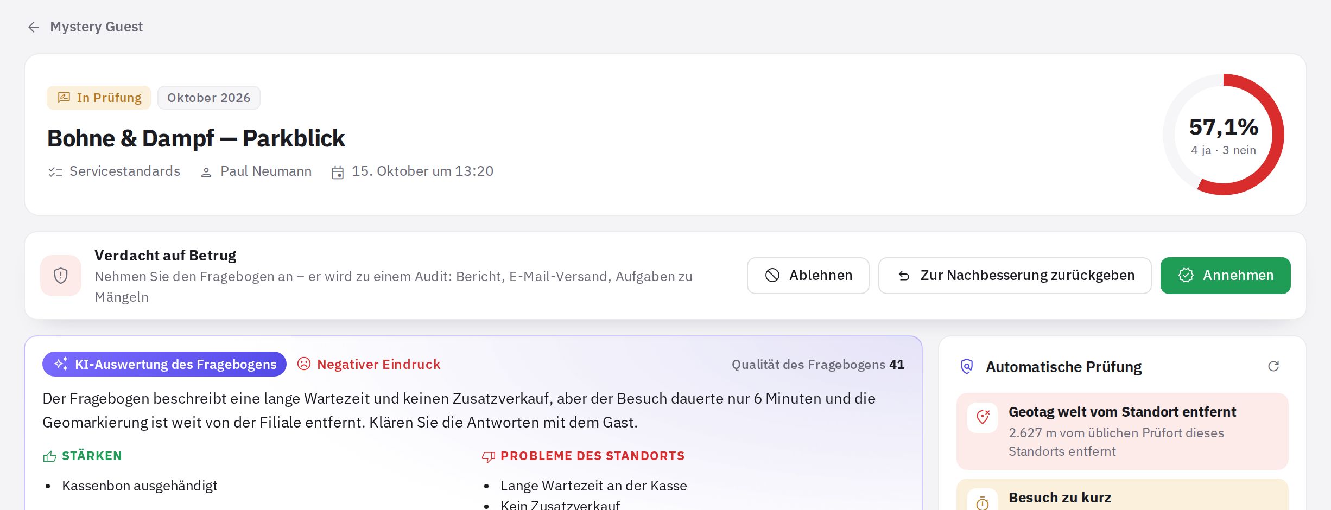Click the Mystery Guest breadcrumb link
Image resolution: width=1331 pixels, height=510 pixels.
click(x=97, y=27)
